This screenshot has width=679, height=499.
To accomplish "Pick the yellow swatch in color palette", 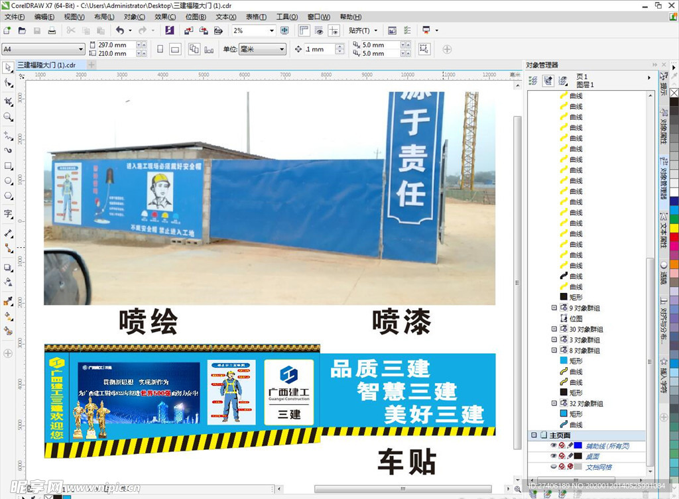I will [x=674, y=228].
